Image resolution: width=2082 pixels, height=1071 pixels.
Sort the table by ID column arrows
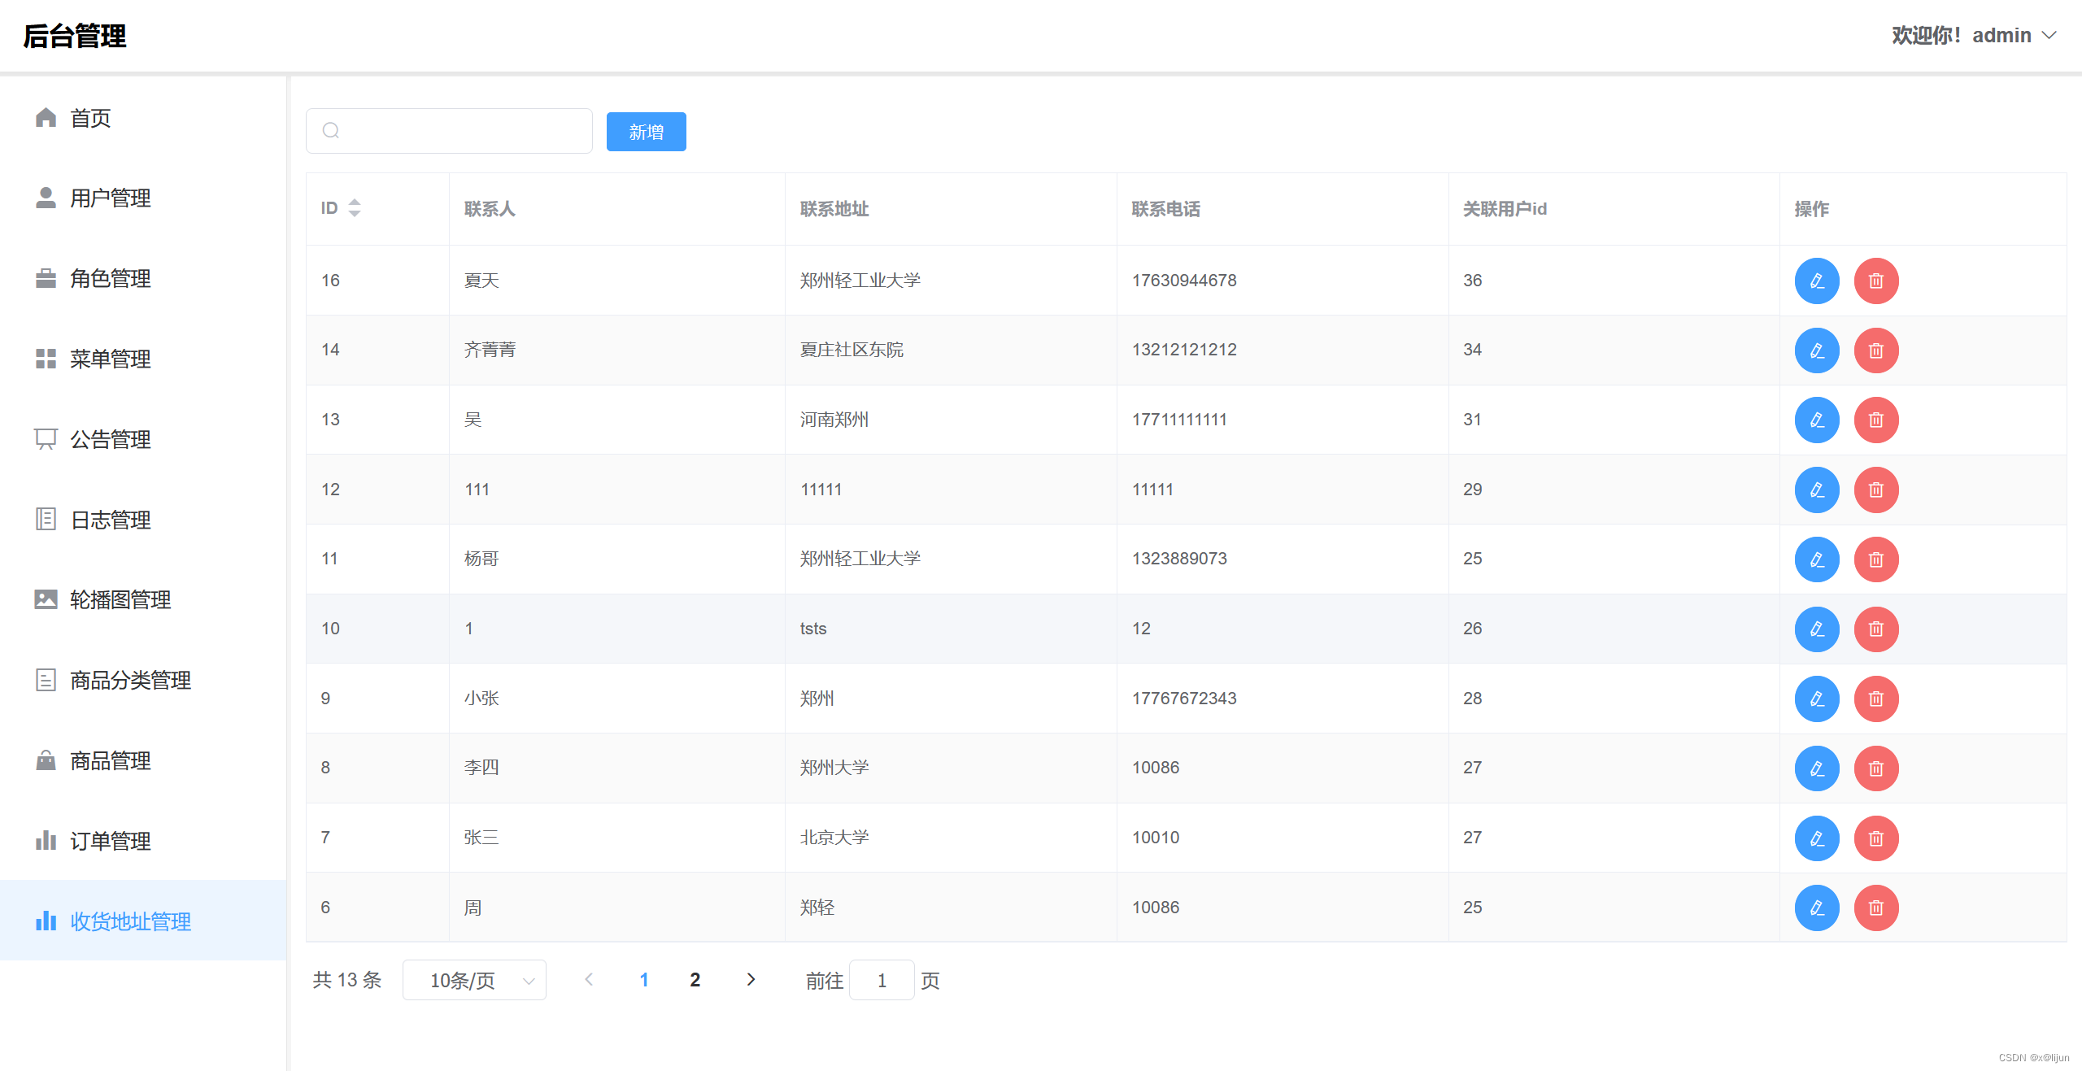355,208
